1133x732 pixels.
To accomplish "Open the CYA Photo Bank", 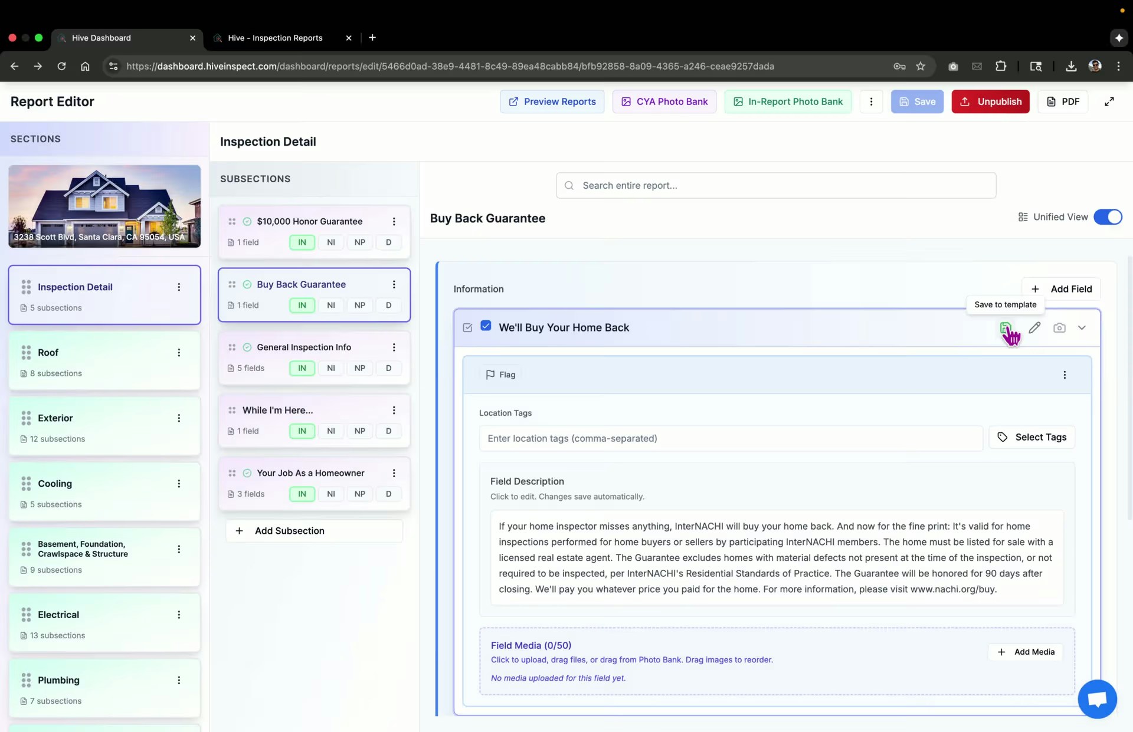I will [x=664, y=101].
